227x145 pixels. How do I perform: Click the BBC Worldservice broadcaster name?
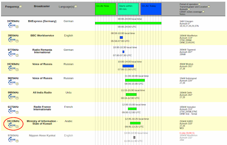[x=42, y=35]
